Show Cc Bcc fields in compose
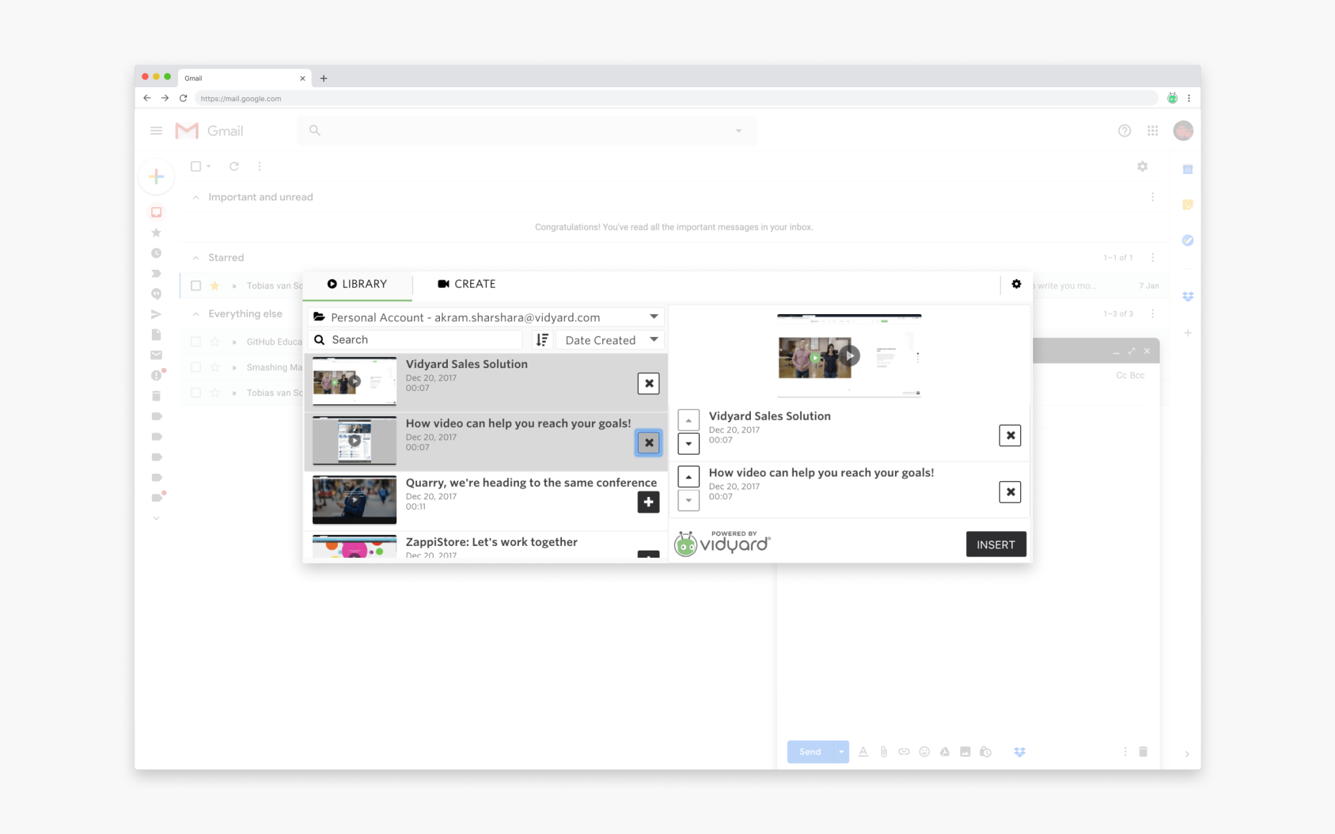Image resolution: width=1335 pixels, height=834 pixels. pyautogui.click(x=1130, y=375)
